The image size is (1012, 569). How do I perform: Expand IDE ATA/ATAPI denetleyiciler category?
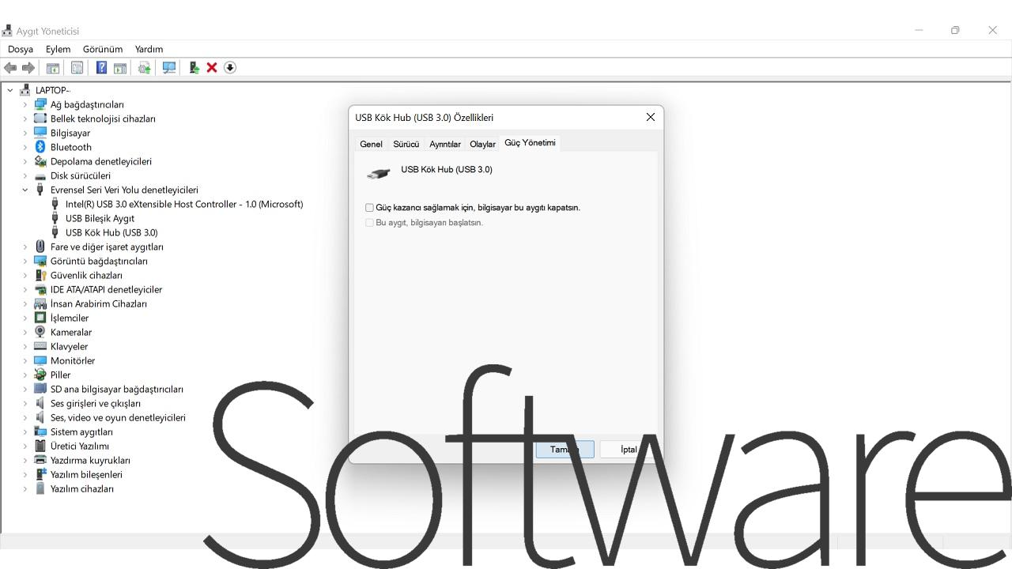point(25,289)
